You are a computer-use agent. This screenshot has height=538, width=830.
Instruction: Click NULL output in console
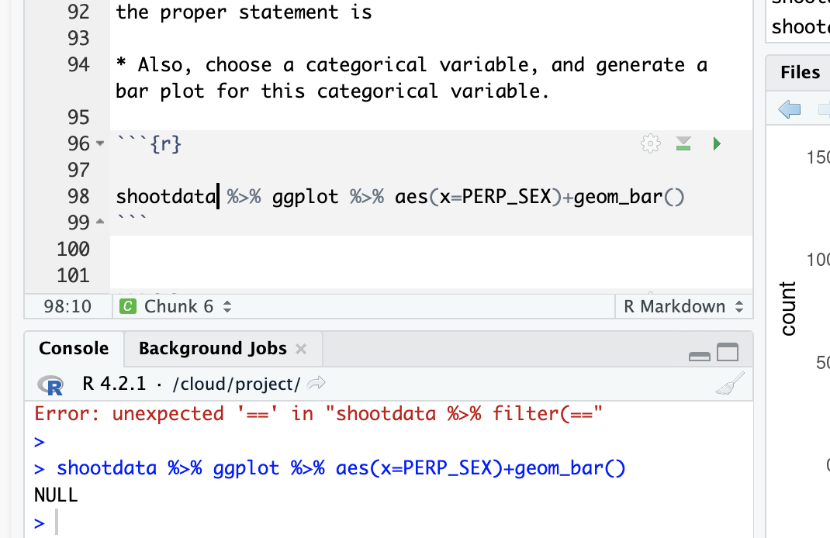(x=56, y=495)
